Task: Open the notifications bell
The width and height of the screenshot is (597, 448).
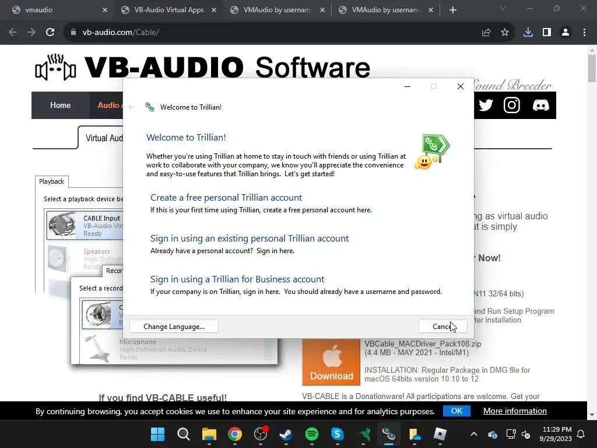Action: click(x=581, y=434)
